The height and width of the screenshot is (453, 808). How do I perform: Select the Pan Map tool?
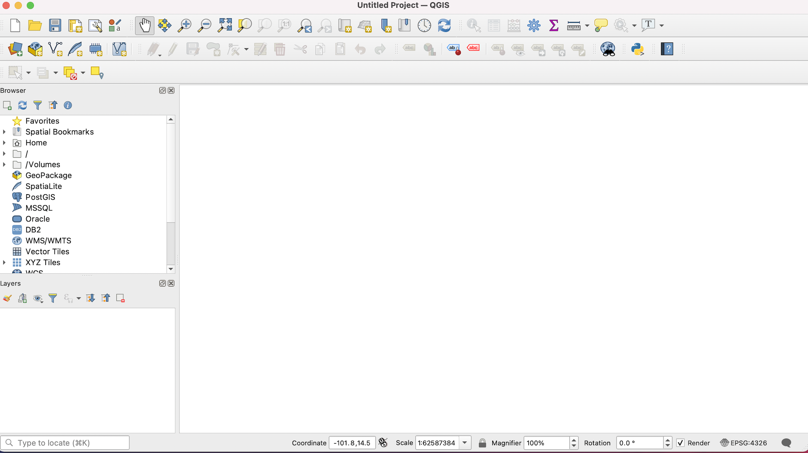[145, 25]
